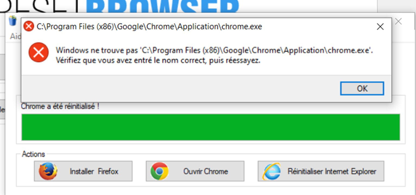Click the green completed progress bar
The image size is (416, 195).
click(211, 127)
